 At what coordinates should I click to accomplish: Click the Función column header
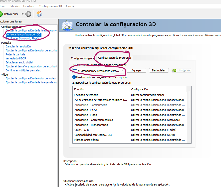tap(101, 89)
